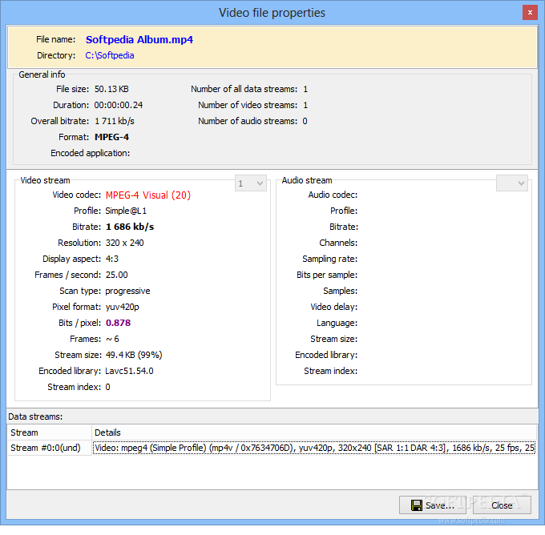Click the bitrate value 1 686 kb/s
This screenshot has width=545, height=535.
(x=130, y=227)
